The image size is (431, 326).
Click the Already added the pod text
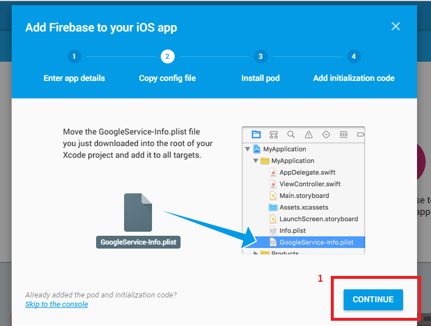[101, 295]
